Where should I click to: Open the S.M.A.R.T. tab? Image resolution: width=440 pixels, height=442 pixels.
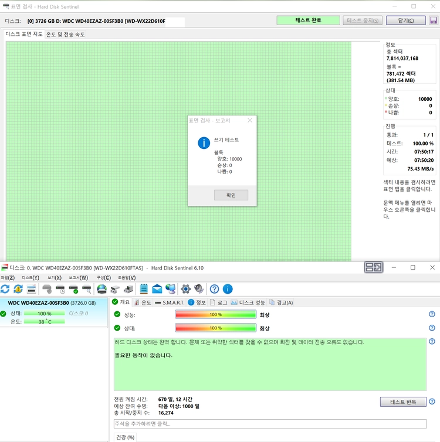(170, 302)
